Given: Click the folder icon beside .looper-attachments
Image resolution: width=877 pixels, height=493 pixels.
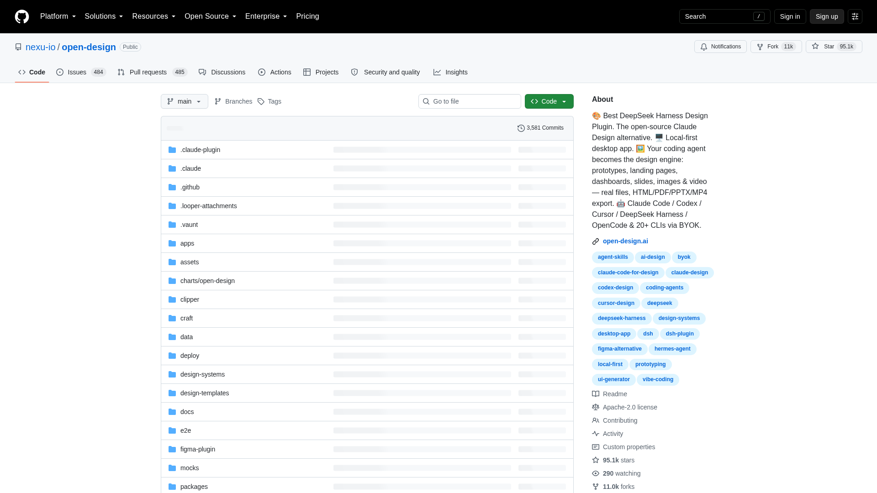Looking at the screenshot, I should pos(172,206).
